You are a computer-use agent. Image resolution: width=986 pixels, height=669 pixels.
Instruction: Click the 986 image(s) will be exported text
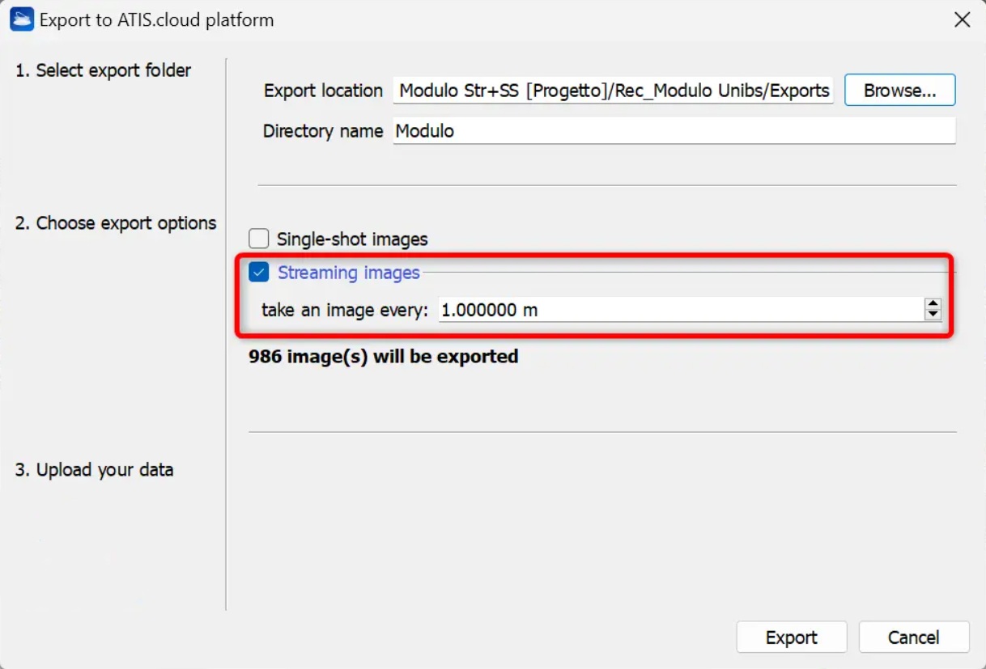383,356
